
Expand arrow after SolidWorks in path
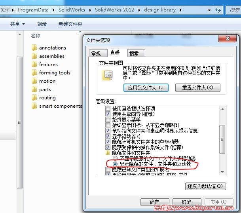[90, 10]
